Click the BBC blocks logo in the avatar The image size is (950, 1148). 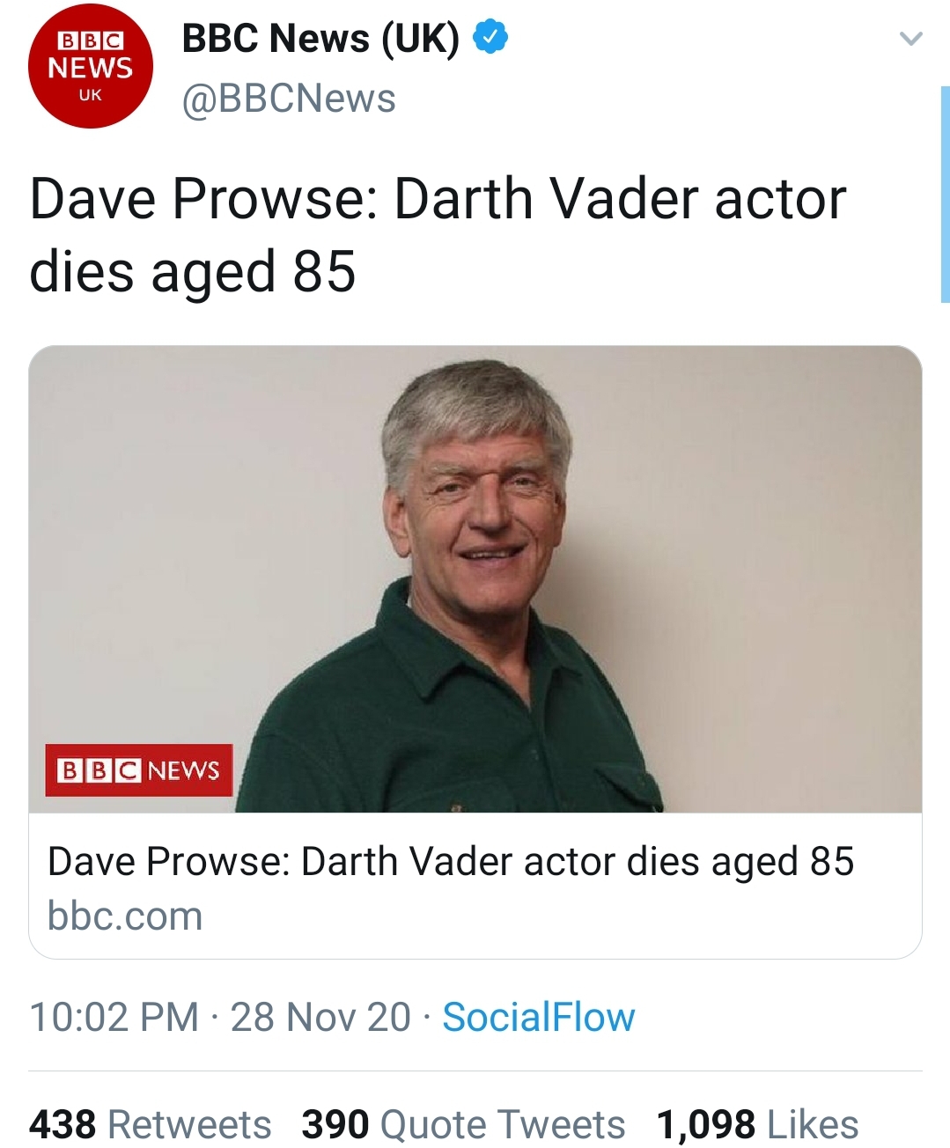coord(91,40)
